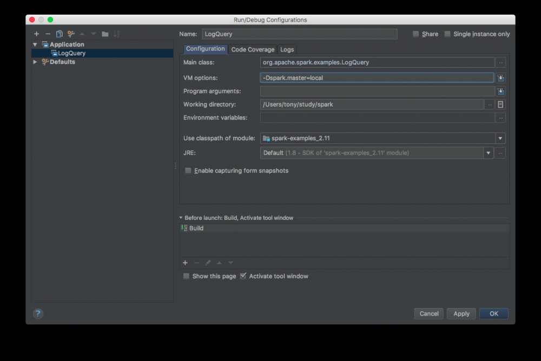Add a before launch task
Image resolution: width=541 pixels, height=361 pixels.
[185, 263]
